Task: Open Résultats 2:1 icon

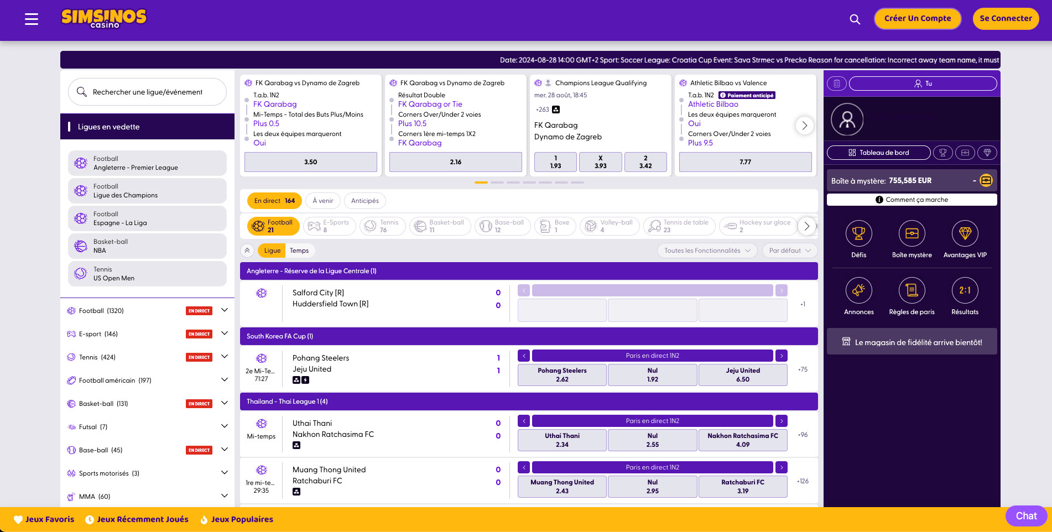Action: click(965, 290)
